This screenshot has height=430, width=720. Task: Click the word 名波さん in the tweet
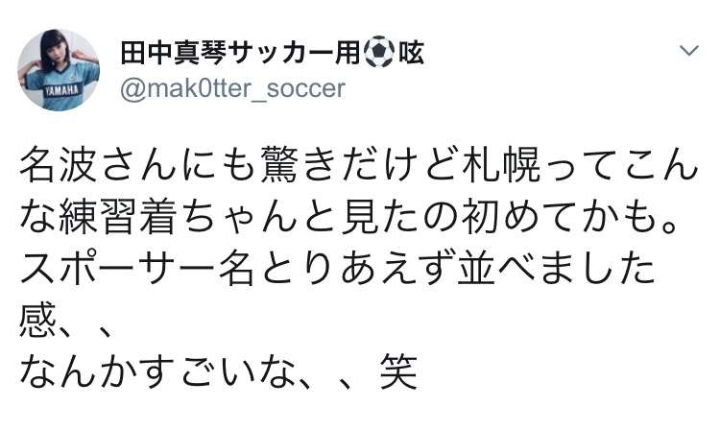tap(103, 171)
